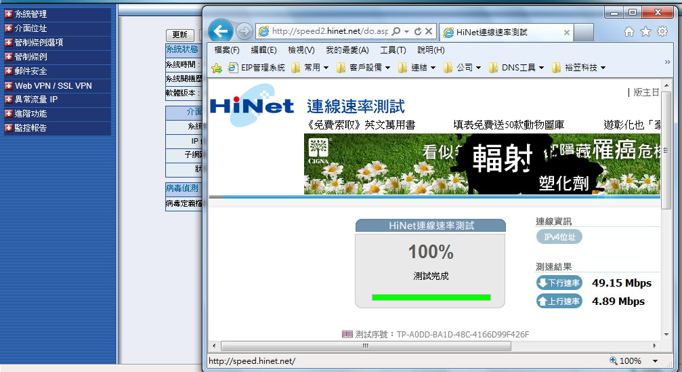Screen dimensions: 682x372
Task: Click the CIGNA banner advertisement
Action: point(482,164)
